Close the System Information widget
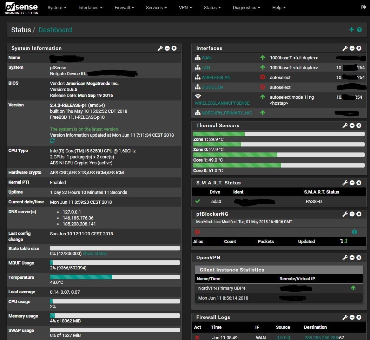This screenshot has width=370, height=340. pyautogui.click(x=174, y=48)
